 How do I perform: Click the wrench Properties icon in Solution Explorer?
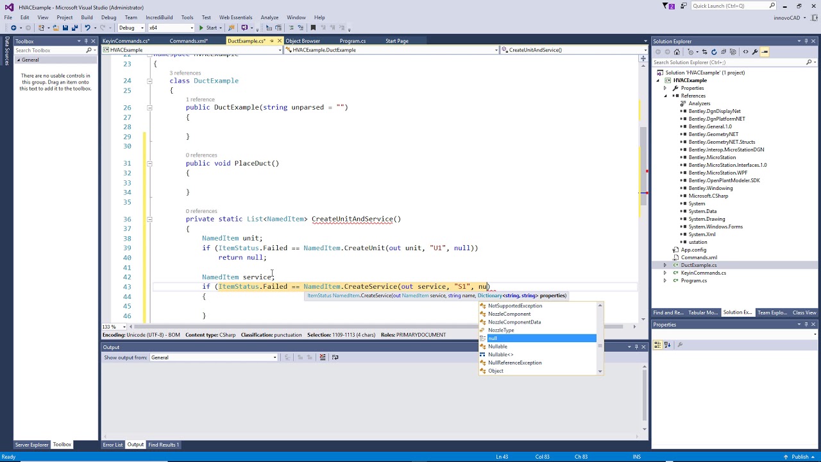755,52
